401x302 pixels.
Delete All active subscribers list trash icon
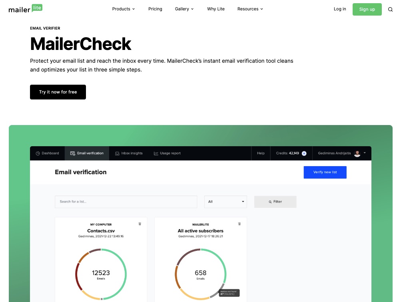[x=239, y=224]
